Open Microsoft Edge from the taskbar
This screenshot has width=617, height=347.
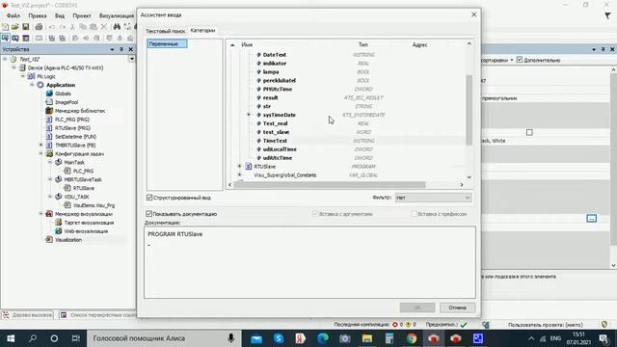pyautogui.click(x=323, y=338)
